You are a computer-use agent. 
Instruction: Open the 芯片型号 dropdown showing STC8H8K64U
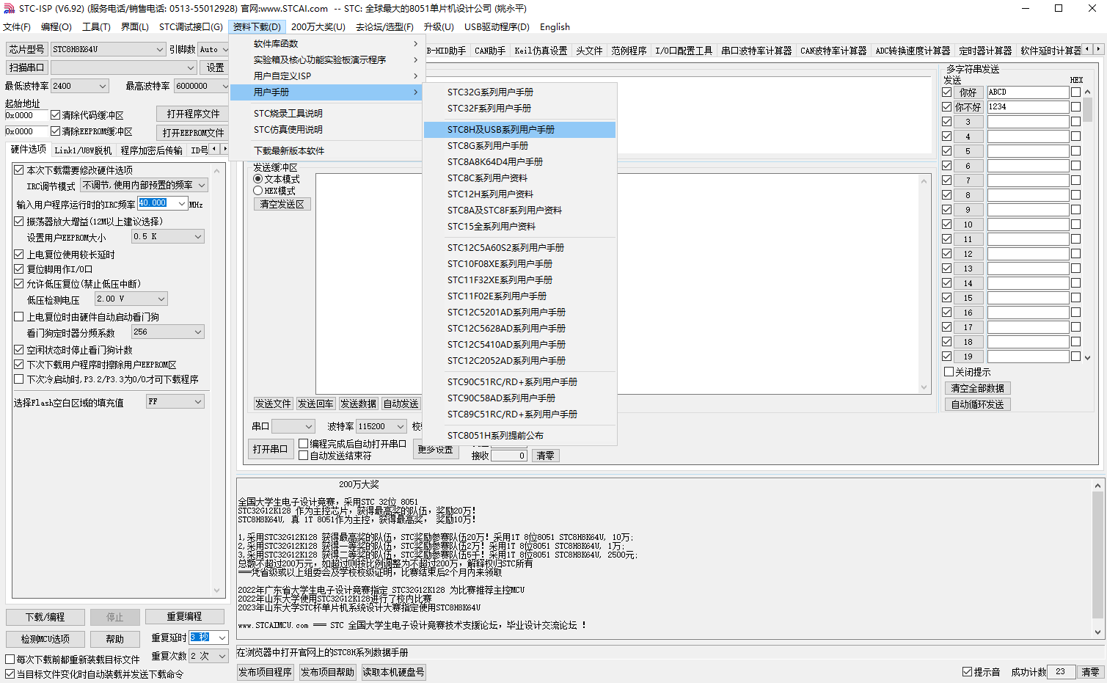pyautogui.click(x=108, y=49)
